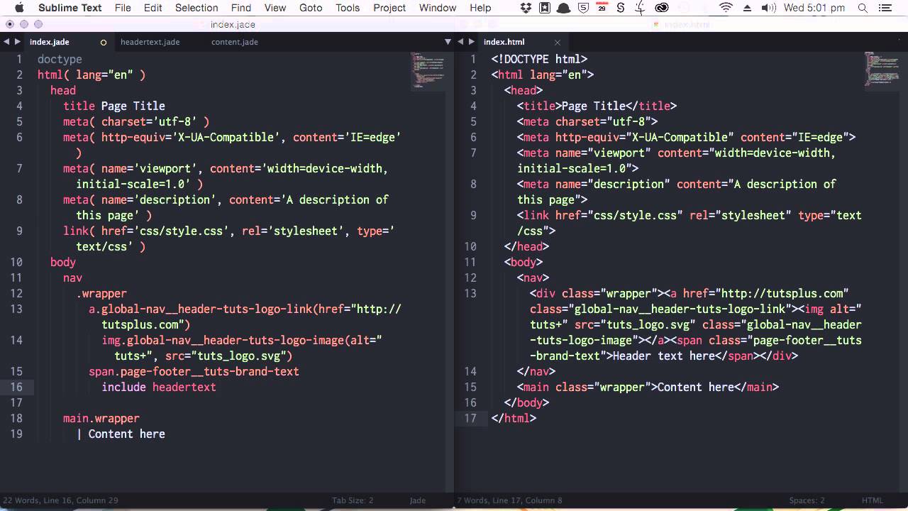The image size is (908, 511).
Task: Change the Tab Size: 2 setting
Action: [x=353, y=500]
